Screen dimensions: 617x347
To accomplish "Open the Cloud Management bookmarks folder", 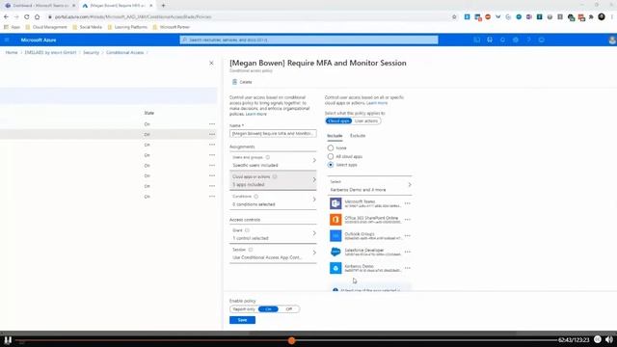I will (x=46, y=27).
